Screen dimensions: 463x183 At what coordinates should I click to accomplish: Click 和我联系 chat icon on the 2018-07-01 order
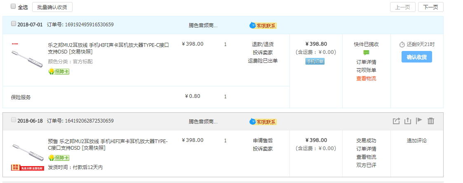pyautogui.click(x=263, y=25)
